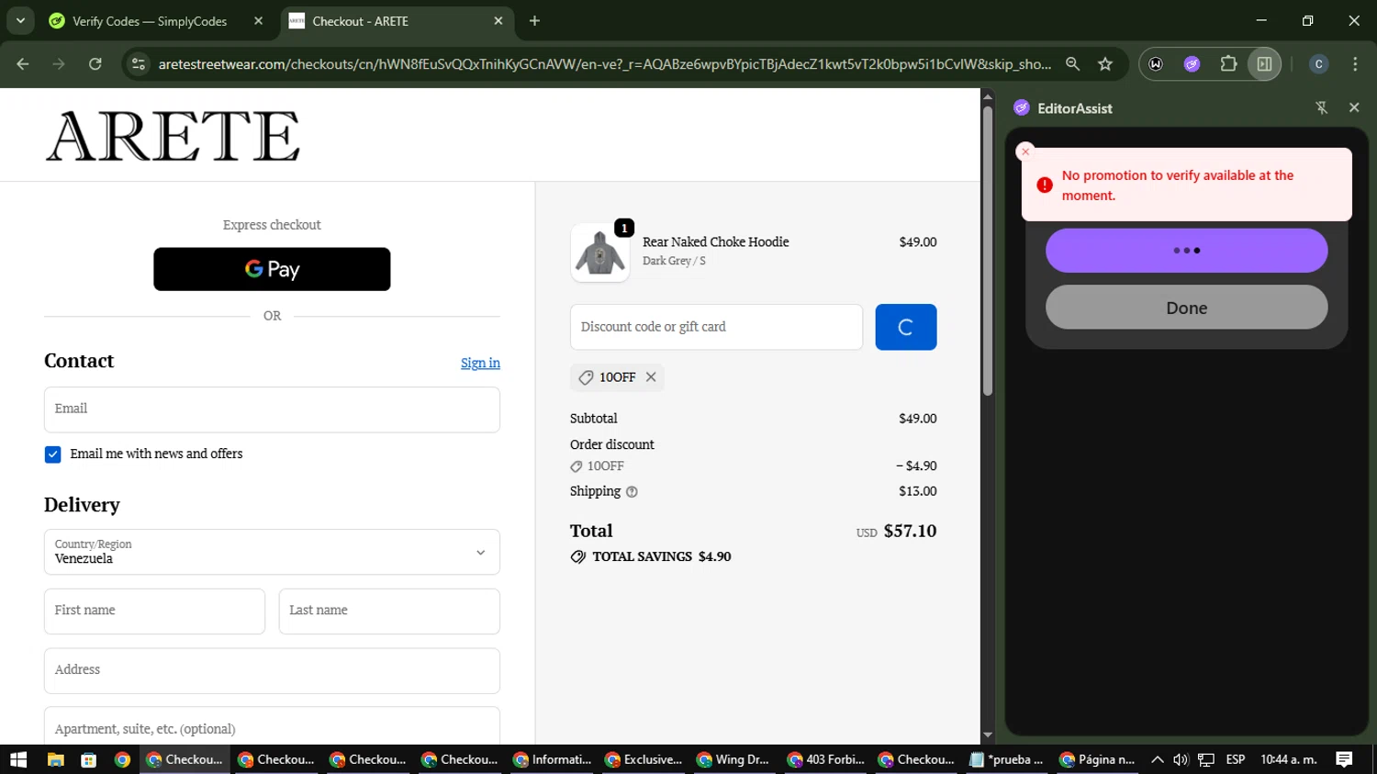The width and height of the screenshot is (1377, 774).
Task: Click the scroll down arrow of the page
Action: point(988,735)
